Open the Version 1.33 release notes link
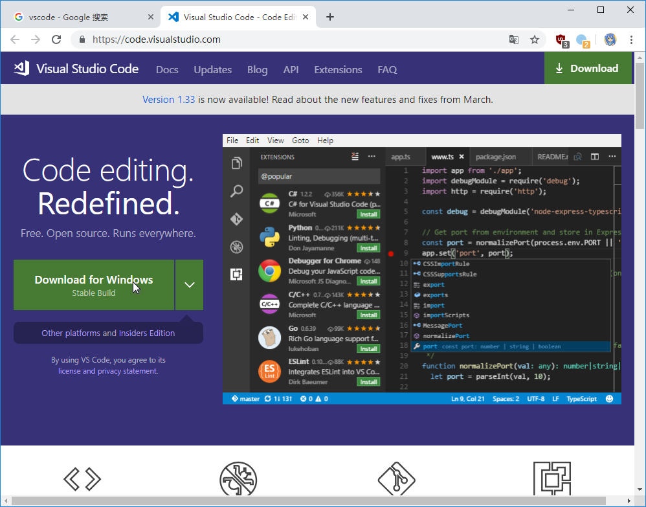Image resolution: width=646 pixels, height=507 pixels. 168,100
